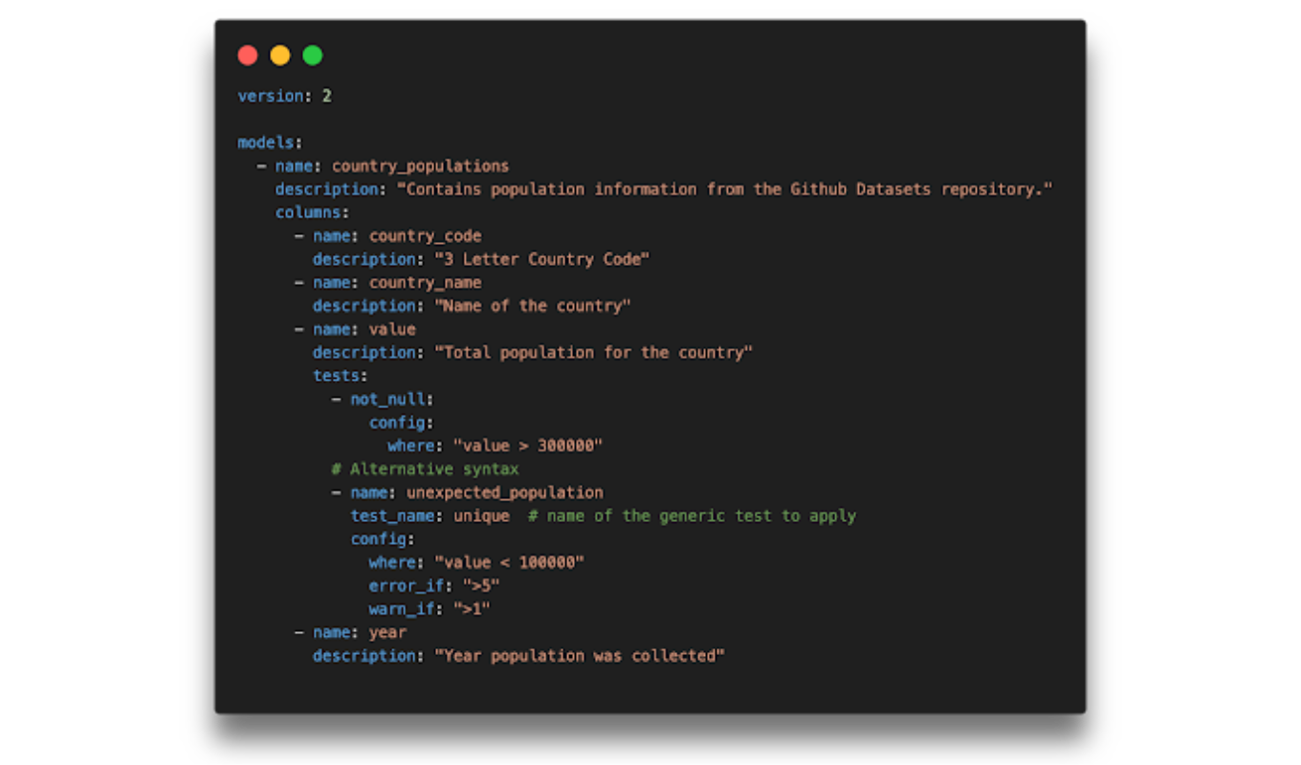The image size is (1301, 765).
Task: Click the "3 Letter Country Code" string
Action: 542,259
